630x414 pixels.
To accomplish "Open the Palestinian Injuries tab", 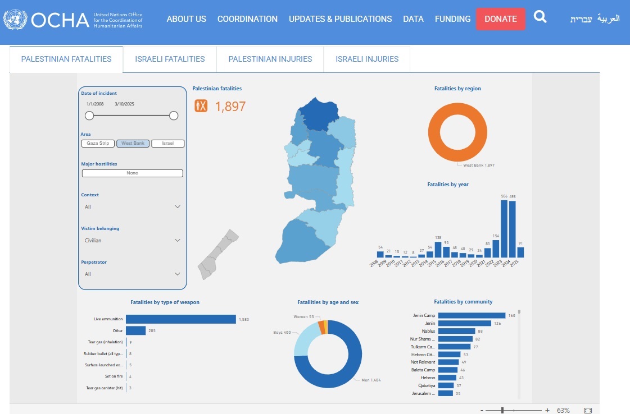I will 270,59.
